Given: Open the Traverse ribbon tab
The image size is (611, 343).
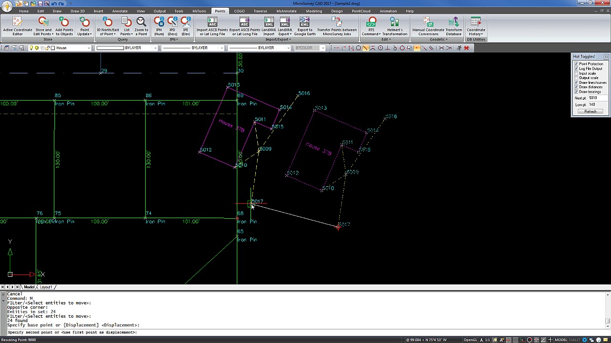Looking at the screenshot, I should 260,11.
